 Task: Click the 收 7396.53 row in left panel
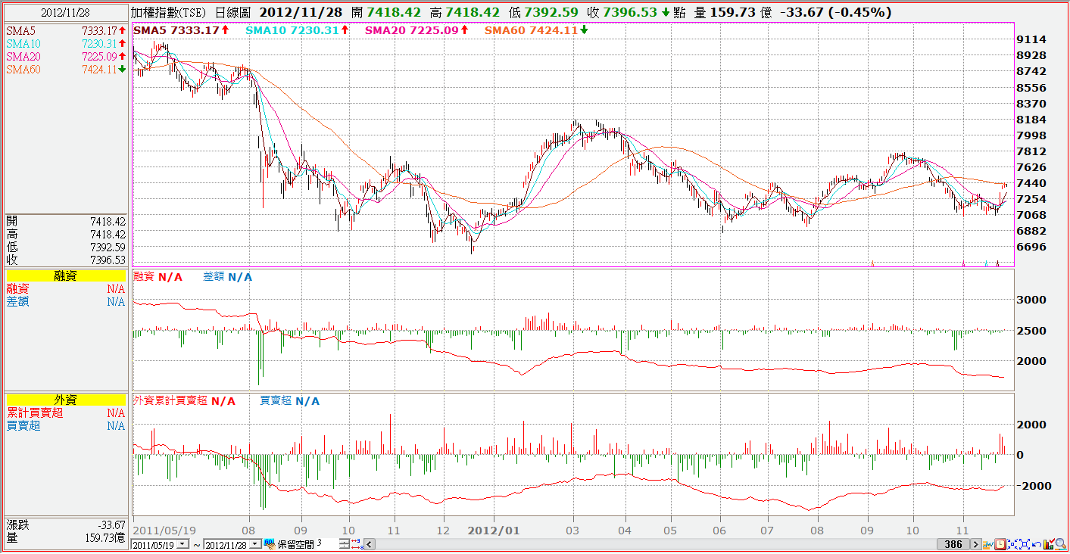[x=65, y=260]
